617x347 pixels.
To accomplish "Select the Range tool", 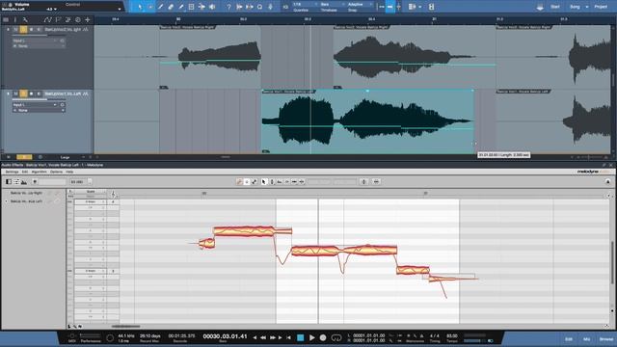I will point(150,7).
